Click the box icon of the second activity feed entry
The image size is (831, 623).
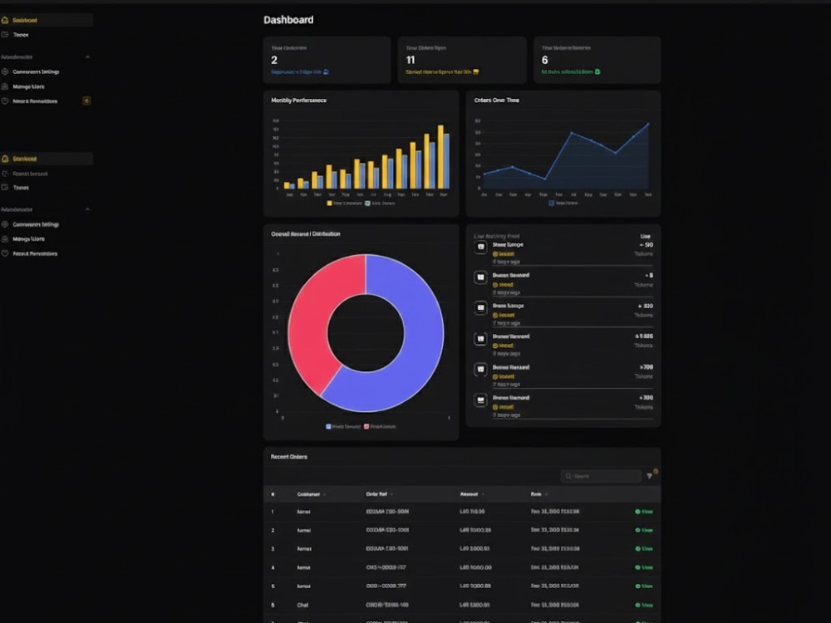(480, 277)
